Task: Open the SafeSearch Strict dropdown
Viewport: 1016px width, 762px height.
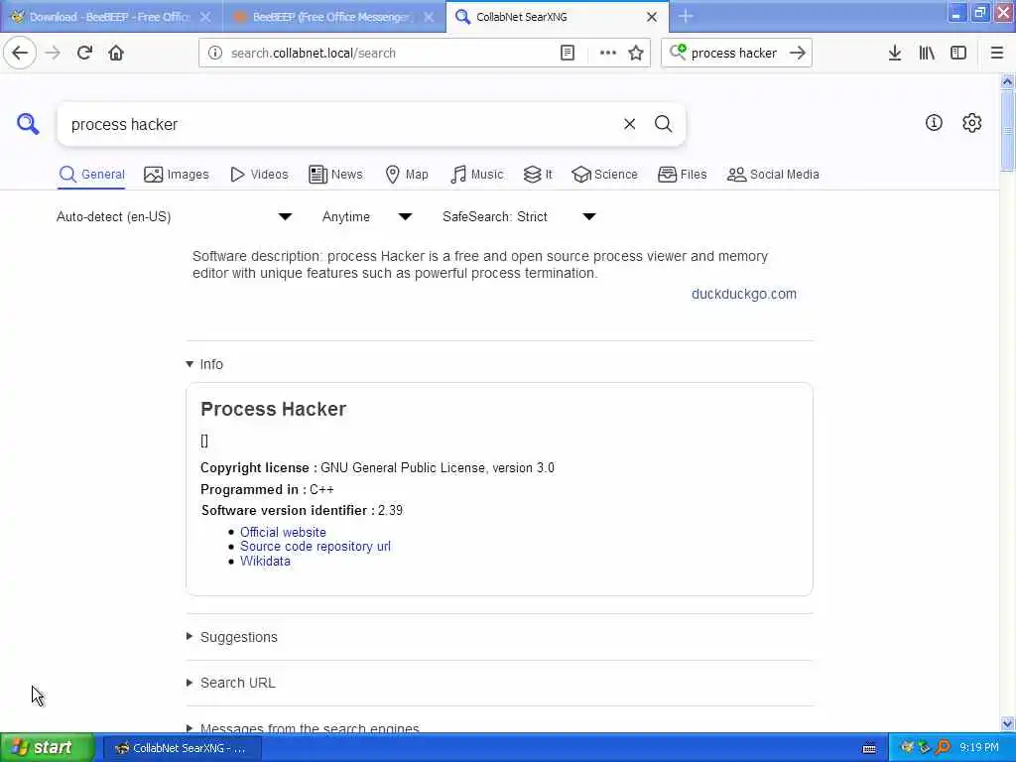Action: coord(518,216)
